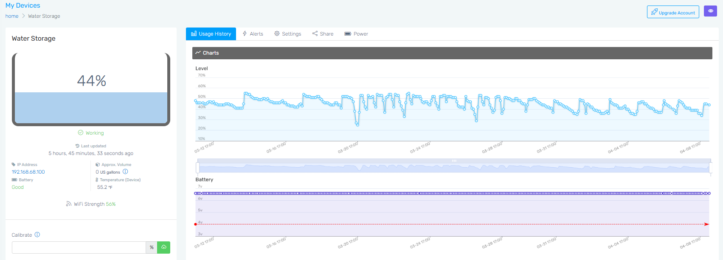Click the '0 US gallons' volume value
The width and height of the screenshot is (723, 260).
click(108, 172)
